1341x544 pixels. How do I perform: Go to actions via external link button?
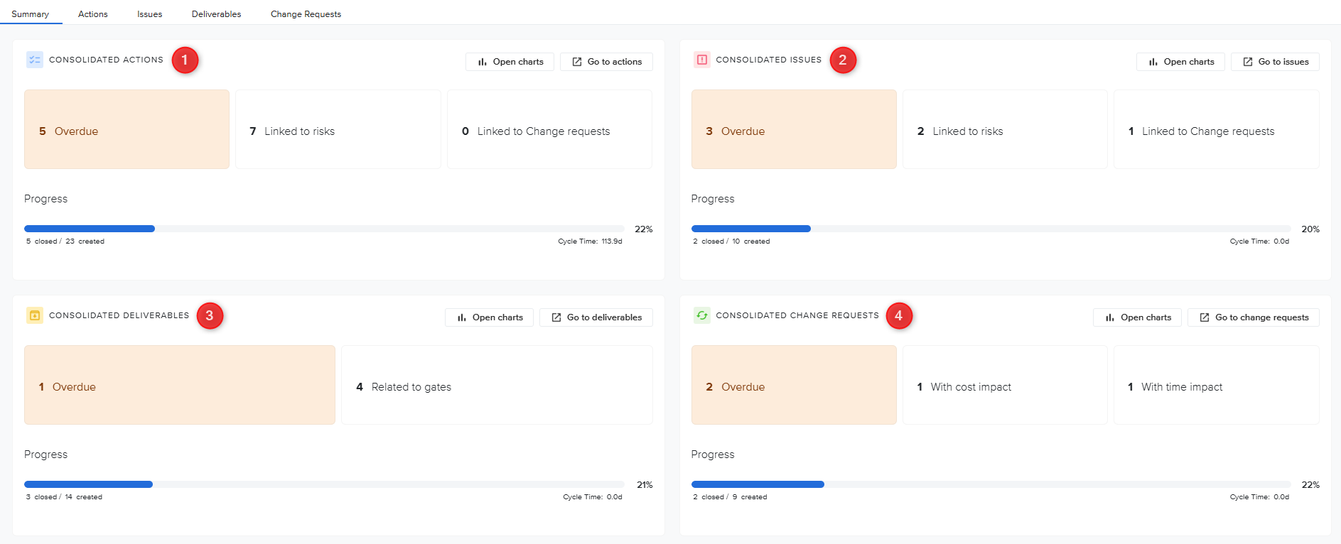606,62
